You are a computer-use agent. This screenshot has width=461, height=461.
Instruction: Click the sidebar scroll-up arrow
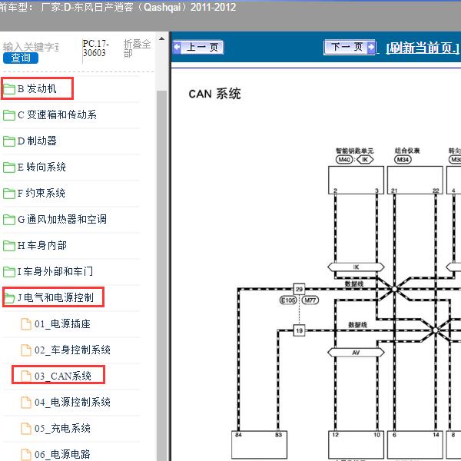[161, 38]
